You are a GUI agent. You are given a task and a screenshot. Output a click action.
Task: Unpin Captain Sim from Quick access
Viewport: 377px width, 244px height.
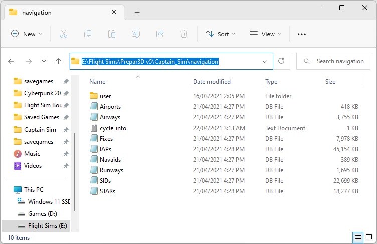click(x=66, y=130)
